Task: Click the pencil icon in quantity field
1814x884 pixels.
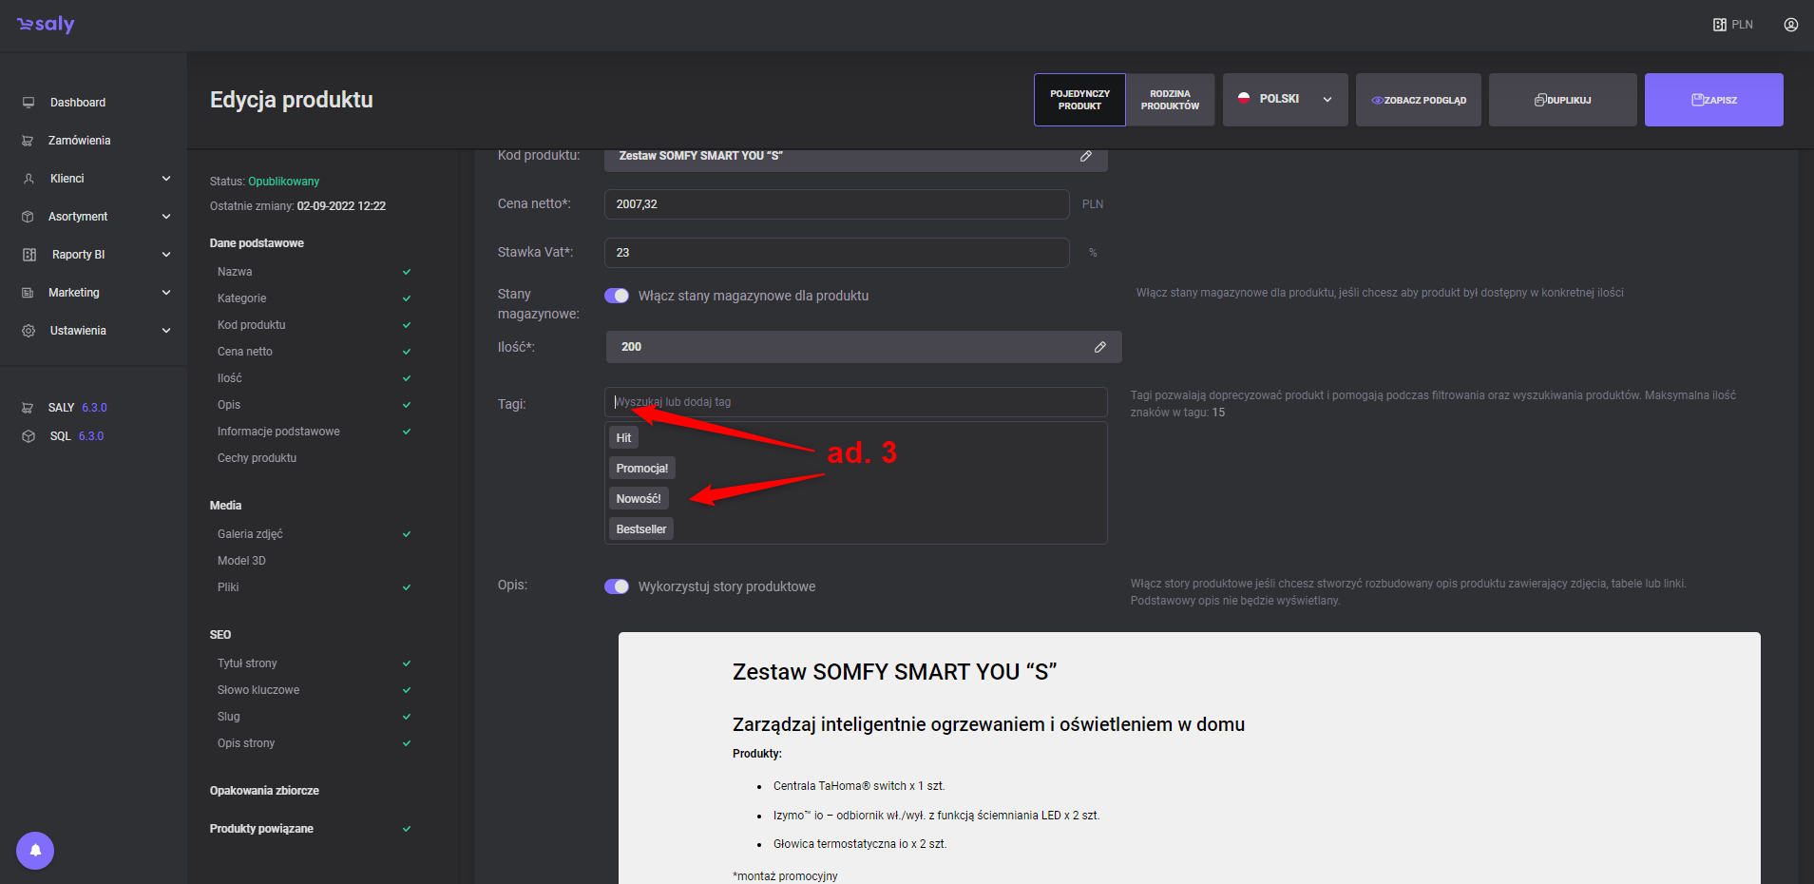Action: (1099, 347)
